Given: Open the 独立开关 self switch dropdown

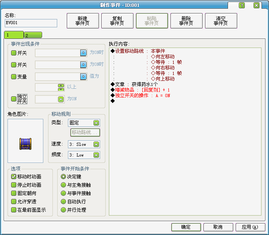Looking at the screenshot, I should (x=61, y=99).
